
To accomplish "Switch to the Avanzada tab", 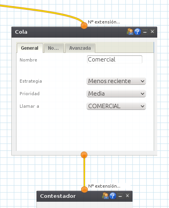I will coord(80,48).
